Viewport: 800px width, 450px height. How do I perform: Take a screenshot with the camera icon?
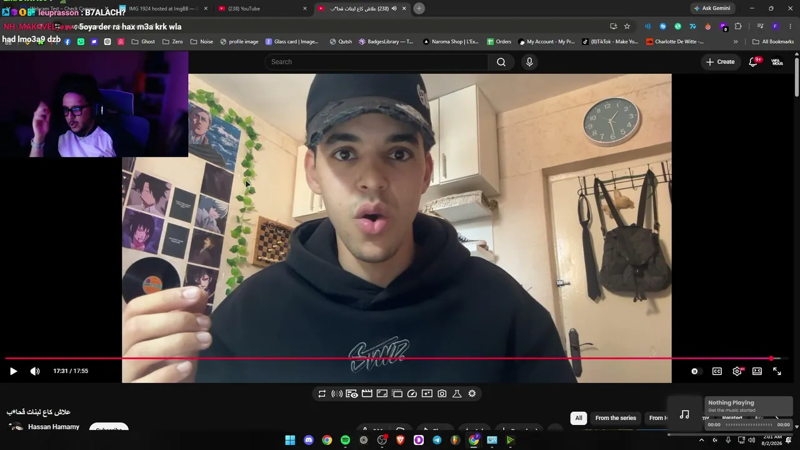click(442, 394)
